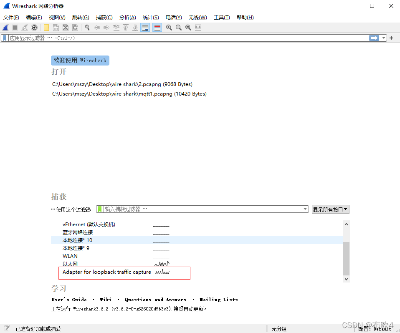Go to next packet arrow icon
The image size is (400, 333).
click(106, 28)
